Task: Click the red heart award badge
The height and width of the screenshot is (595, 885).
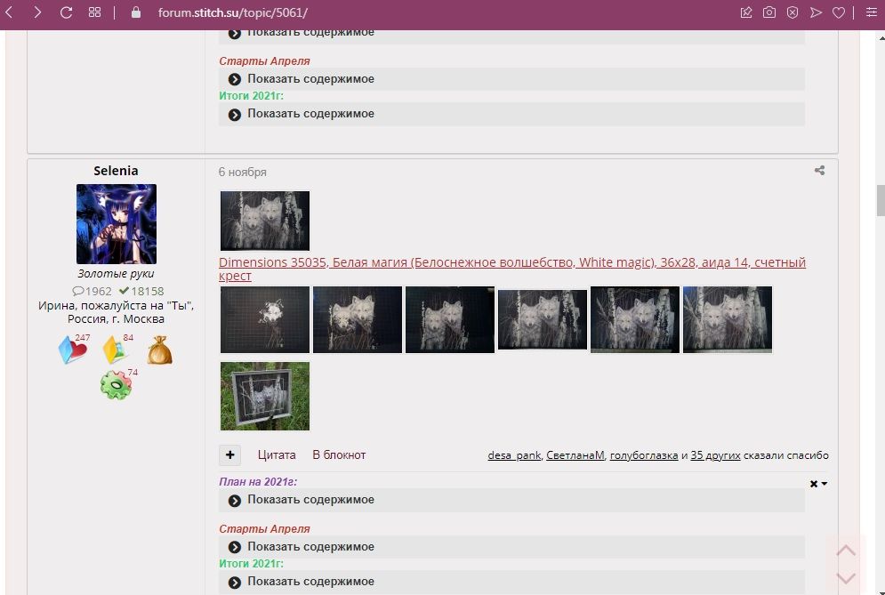Action: click(73, 350)
